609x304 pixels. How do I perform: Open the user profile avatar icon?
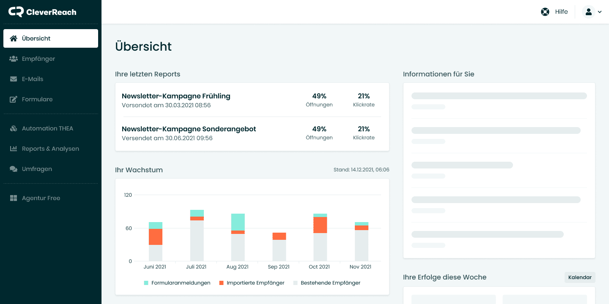click(x=588, y=11)
